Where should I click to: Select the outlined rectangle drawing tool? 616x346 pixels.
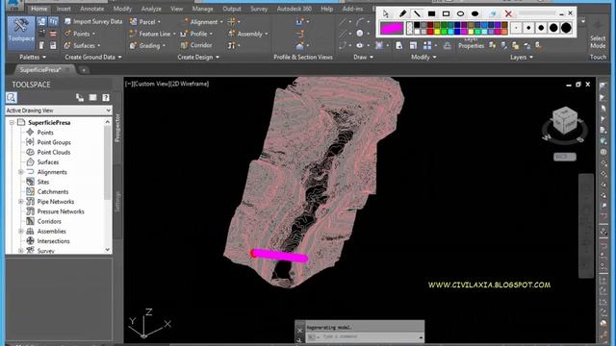click(x=446, y=13)
